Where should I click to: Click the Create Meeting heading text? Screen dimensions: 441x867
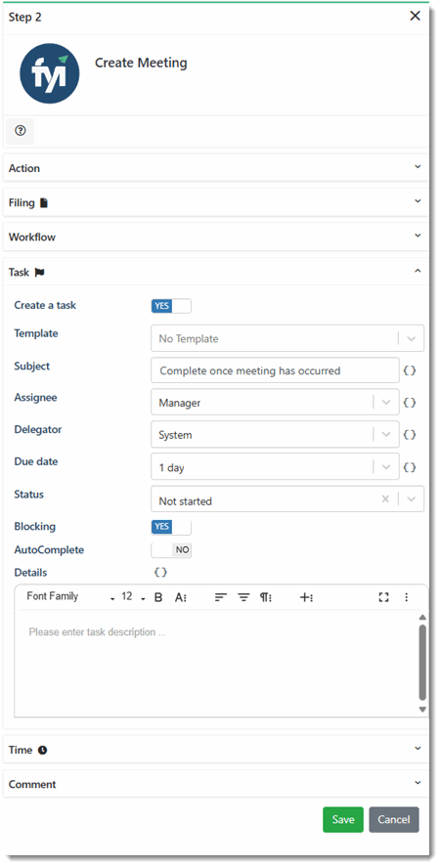point(141,63)
